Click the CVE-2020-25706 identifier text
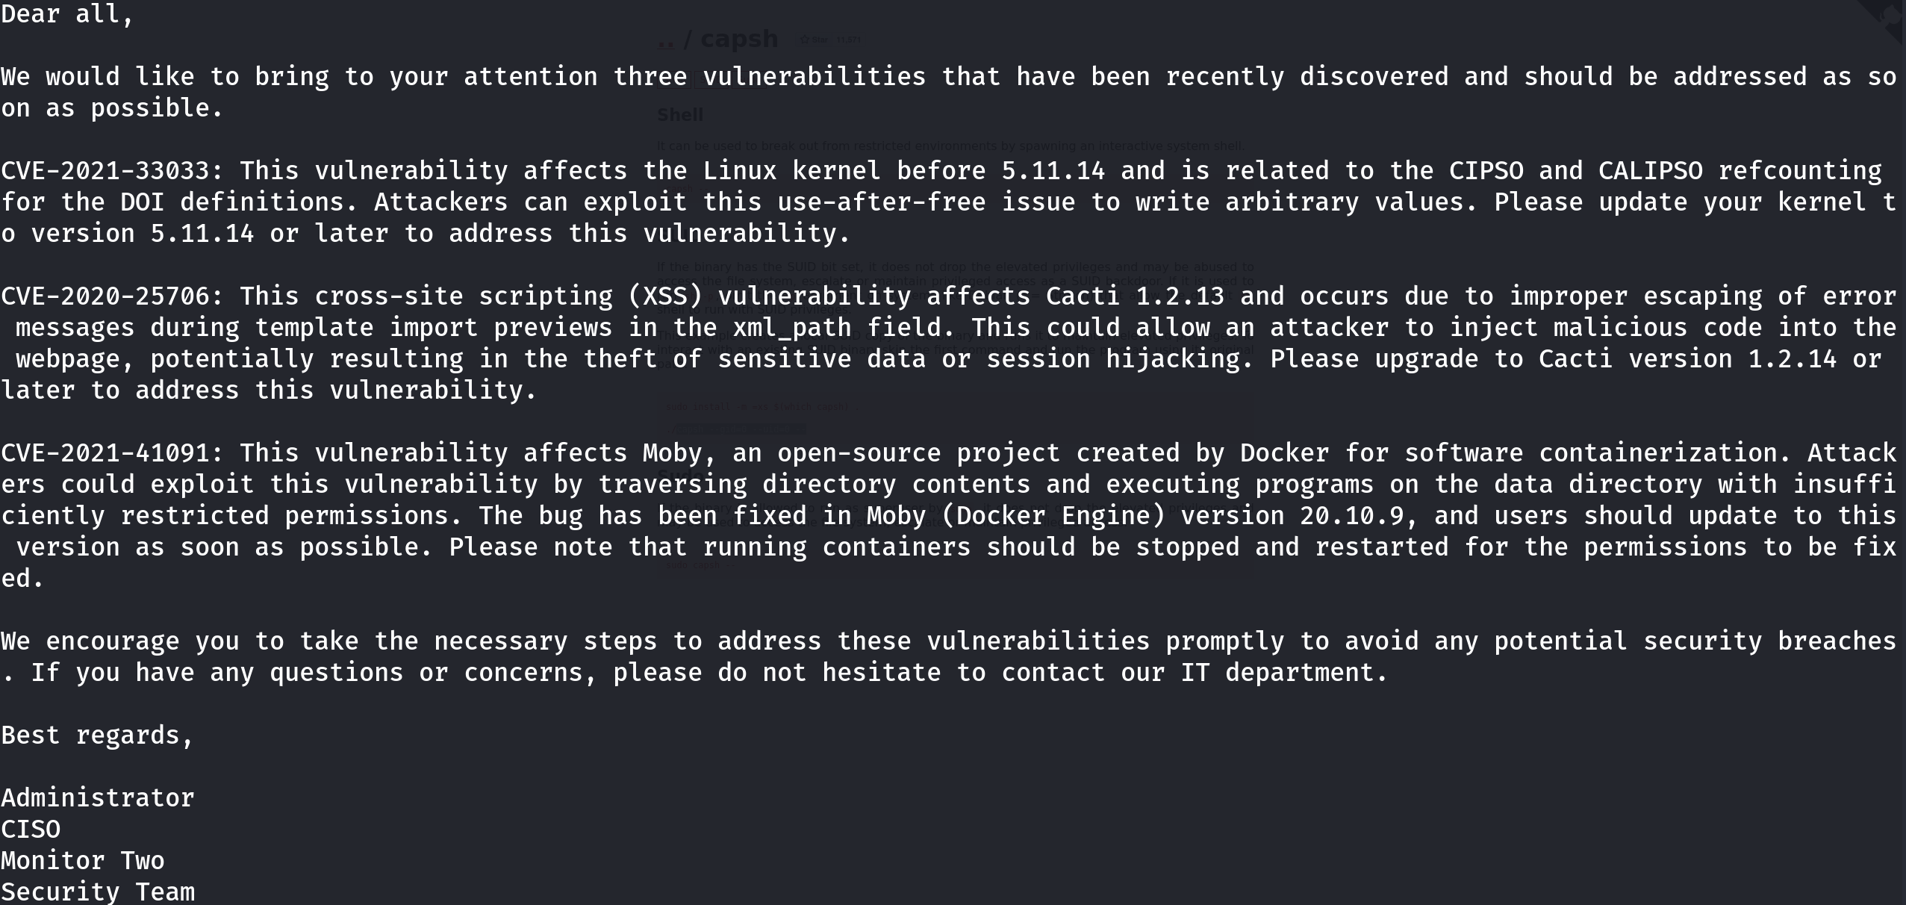1906x905 pixels. [x=105, y=296]
